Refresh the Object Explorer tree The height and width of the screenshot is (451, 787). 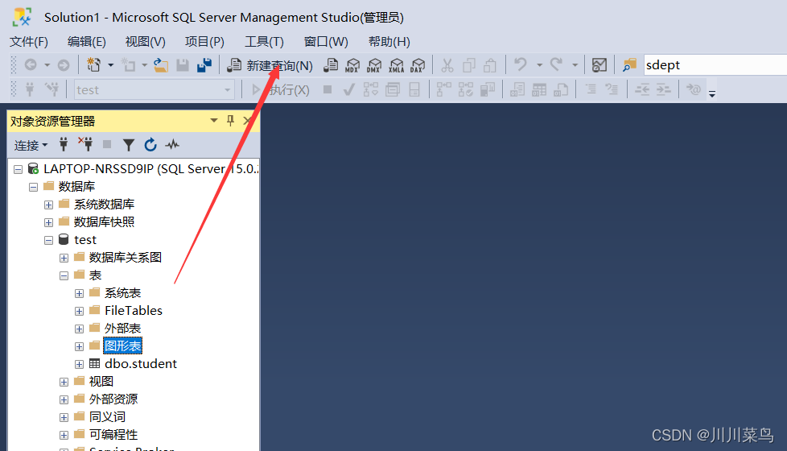coord(150,145)
